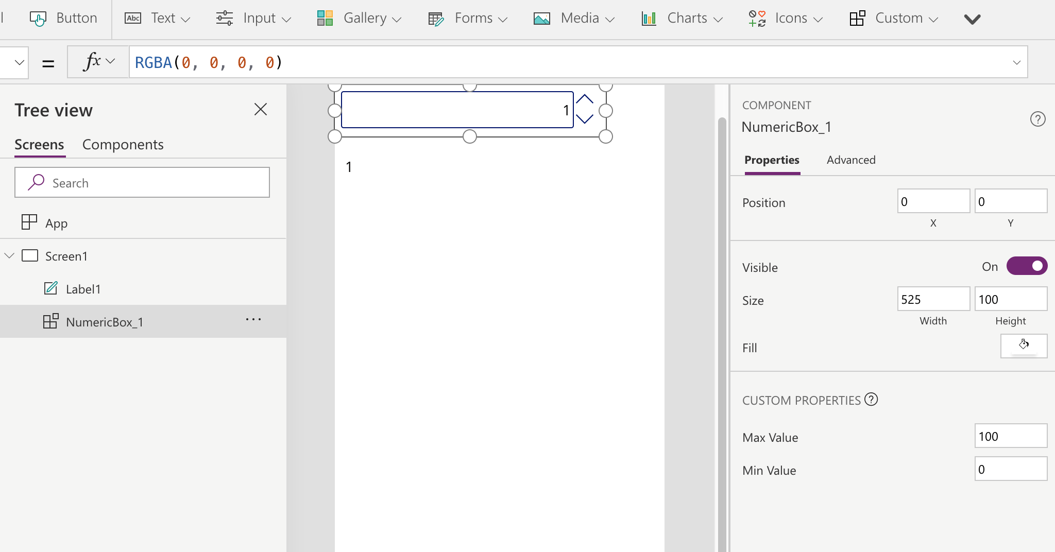This screenshot has height=552, width=1055.
Task: Expand the formula bar with chevron
Action: [x=1016, y=62]
